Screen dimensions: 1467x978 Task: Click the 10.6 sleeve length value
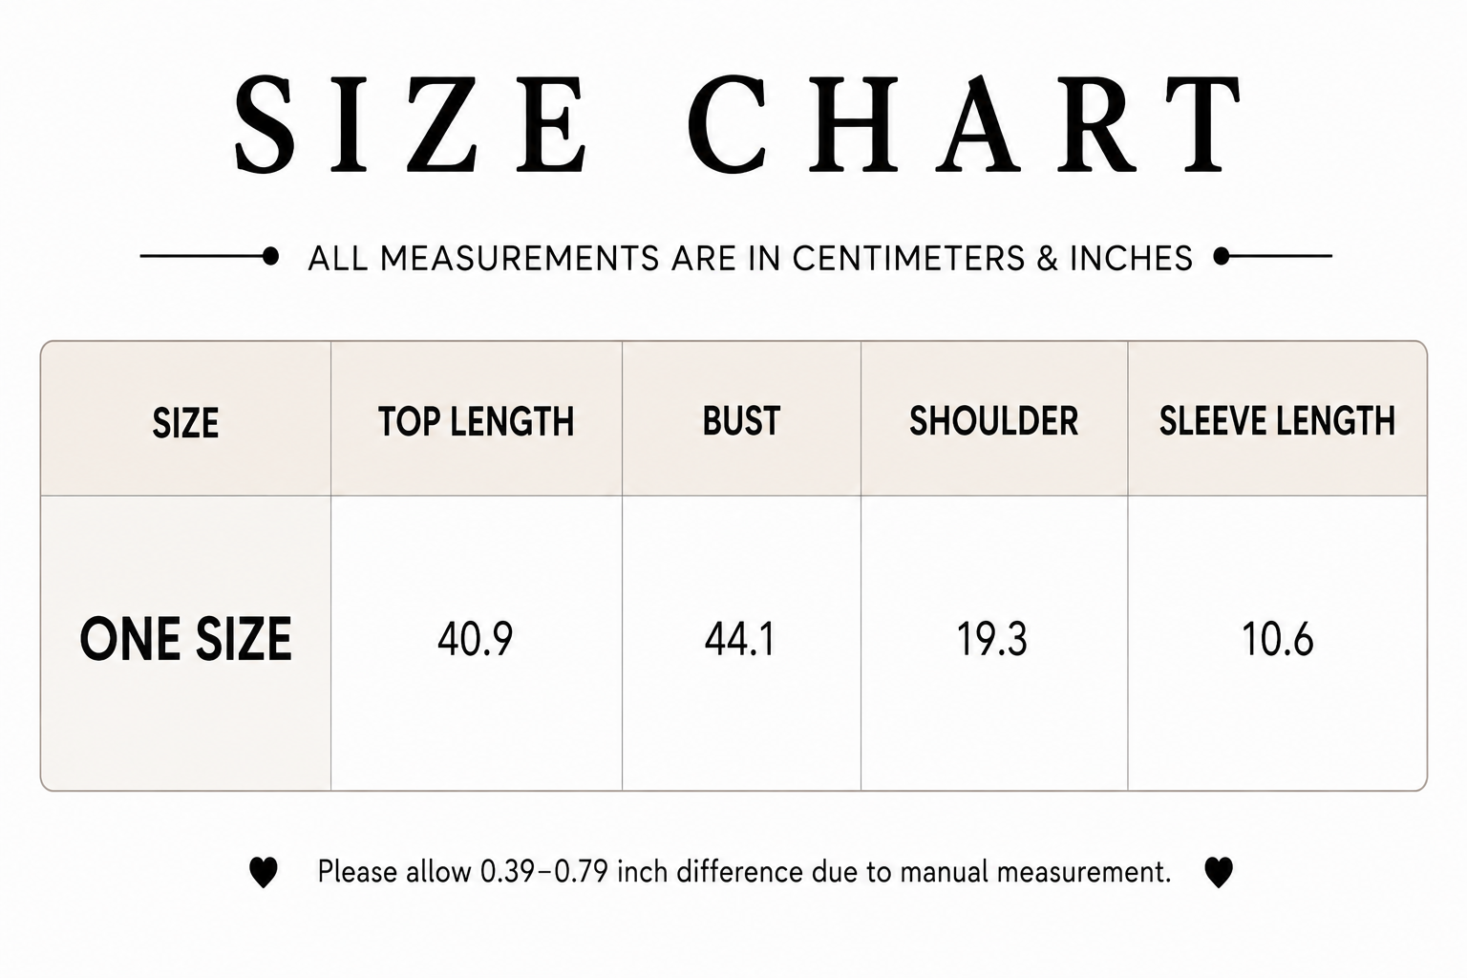point(1278,639)
